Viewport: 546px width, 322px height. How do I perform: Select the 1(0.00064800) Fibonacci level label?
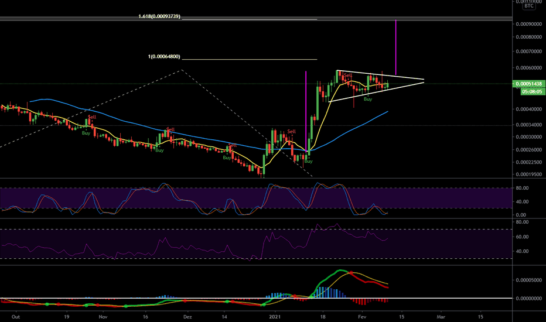[x=164, y=56]
